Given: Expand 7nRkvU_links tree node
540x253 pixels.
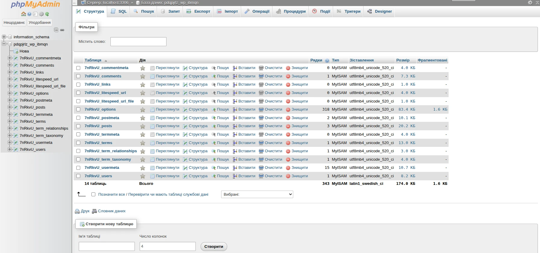Looking at the screenshot, I should 10,72.
